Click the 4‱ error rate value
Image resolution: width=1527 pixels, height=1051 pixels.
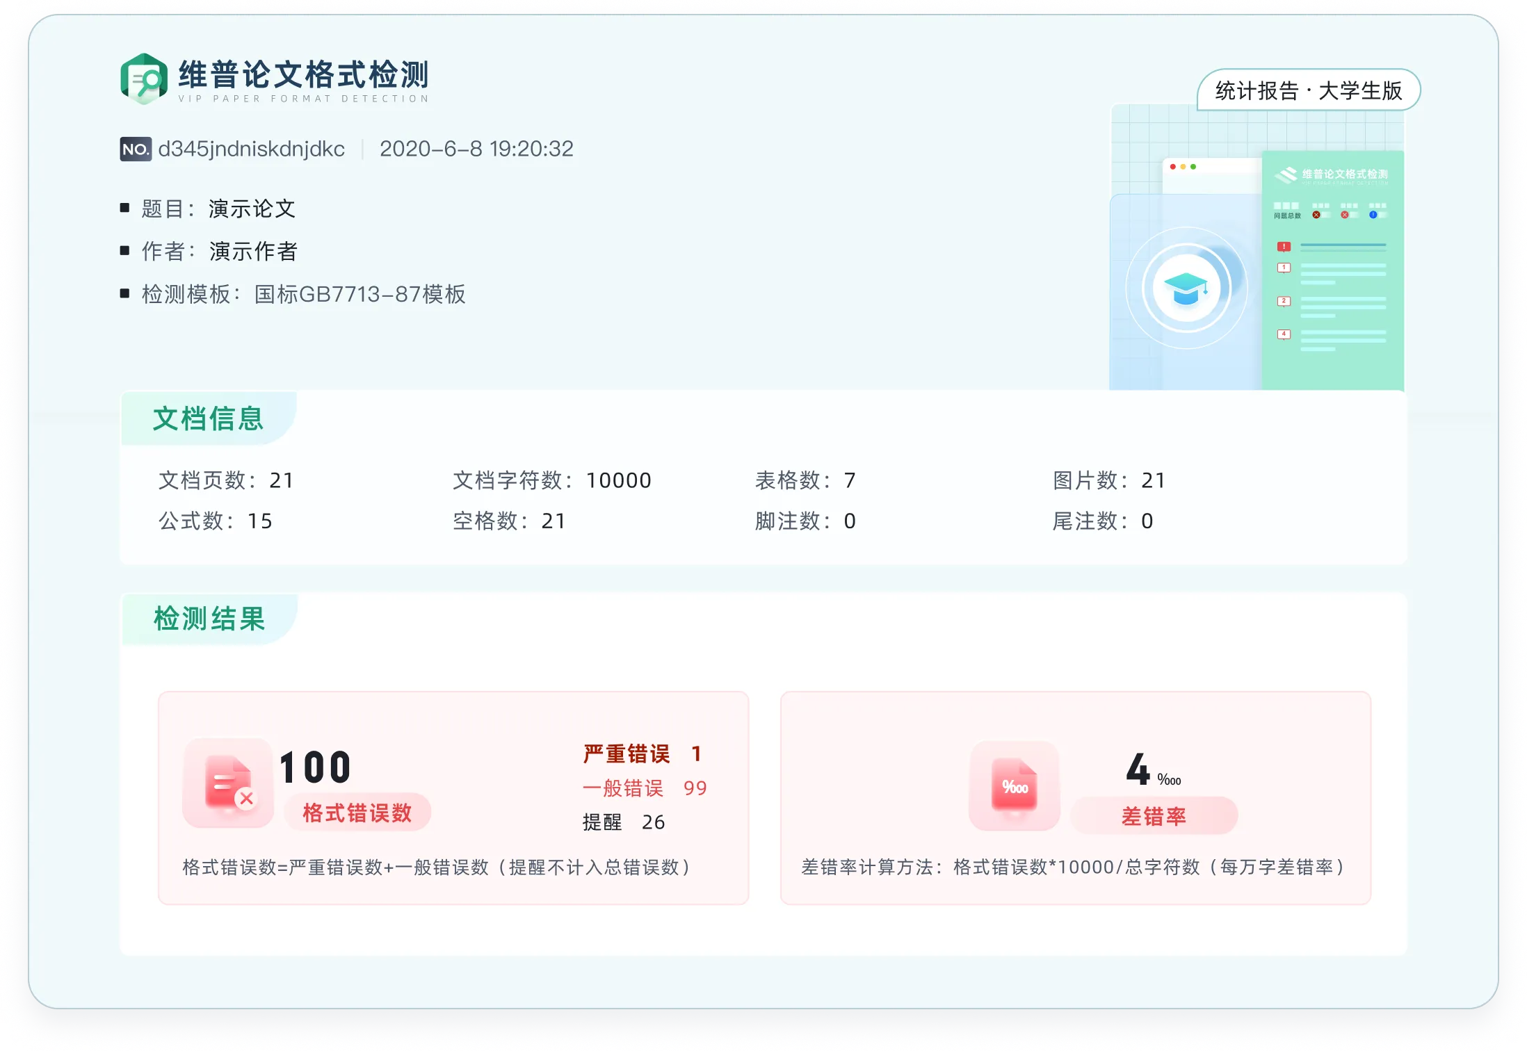(x=1154, y=770)
